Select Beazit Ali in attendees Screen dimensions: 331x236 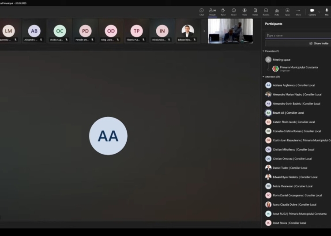(x=296, y=113)
